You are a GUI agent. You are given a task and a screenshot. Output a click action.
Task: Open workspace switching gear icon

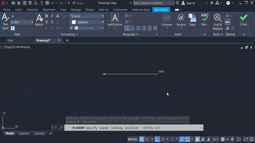(x=223, y=139)
